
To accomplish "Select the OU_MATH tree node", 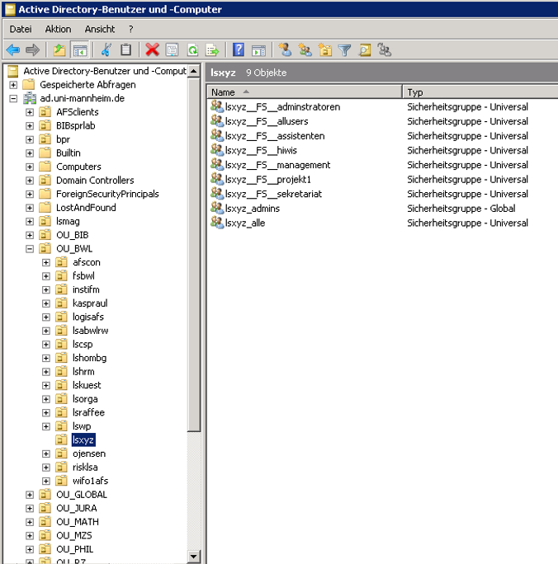I will click(78, 522).
